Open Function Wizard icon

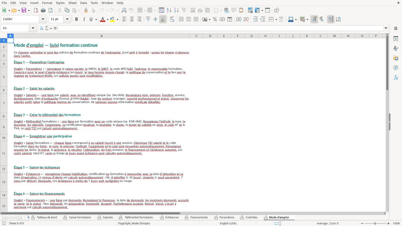(42, 28)
